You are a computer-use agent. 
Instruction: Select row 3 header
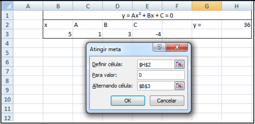click(x=7, y=34)
